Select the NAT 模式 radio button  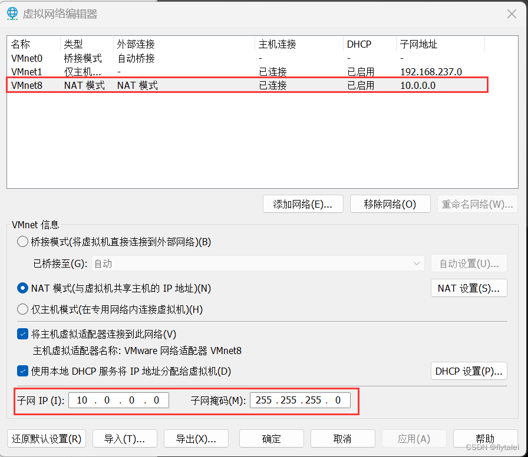point(22,288)
